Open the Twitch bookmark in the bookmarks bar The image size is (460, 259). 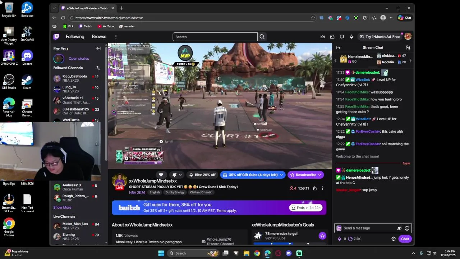coord(86,26)
